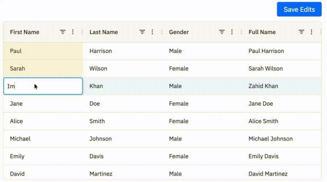The image size is (327, 182).
Task: Filter the Gender column
Action: 222,32
